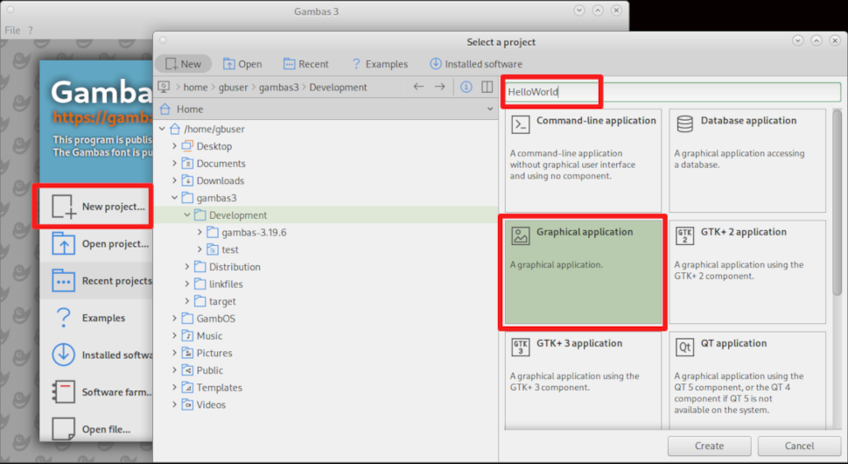Click the Examples question mark icon in the sidebar
This screenshot has height=464, width=848.
64,318
